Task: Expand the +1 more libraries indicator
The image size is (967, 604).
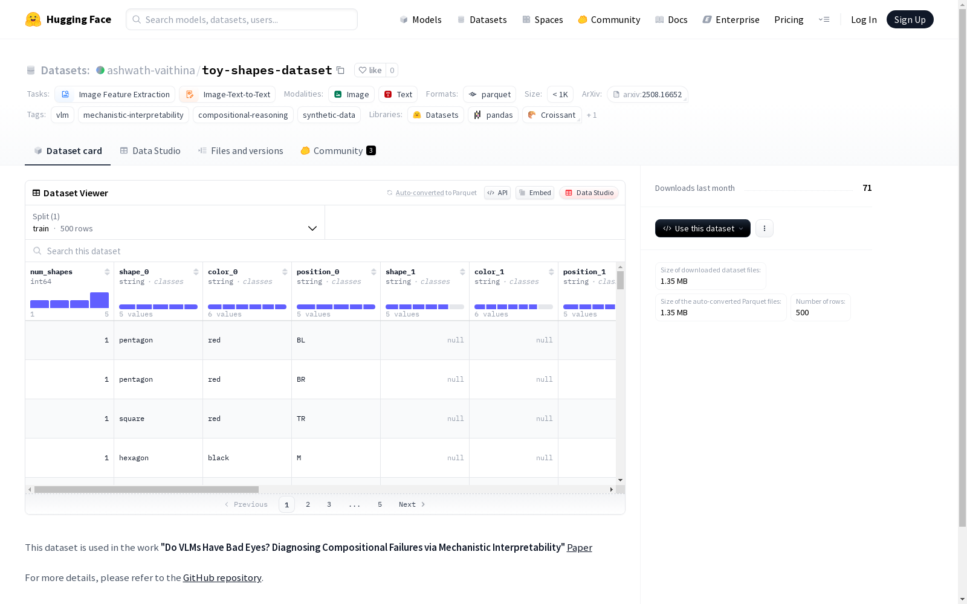Action: coord(592,115)
